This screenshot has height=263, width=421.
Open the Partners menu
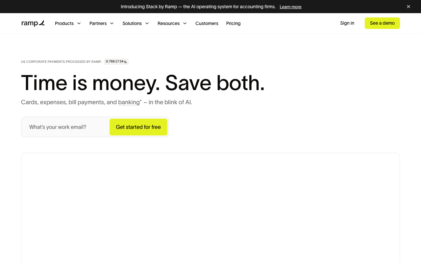coord(98,23)
